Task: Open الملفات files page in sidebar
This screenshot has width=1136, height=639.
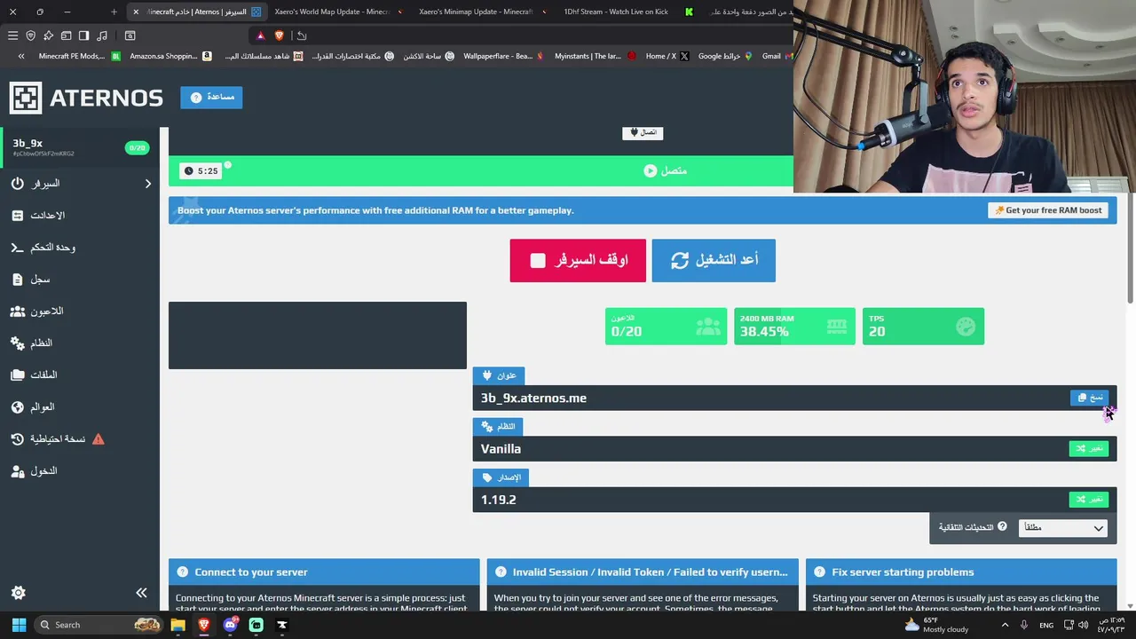Action: (80, 375)
